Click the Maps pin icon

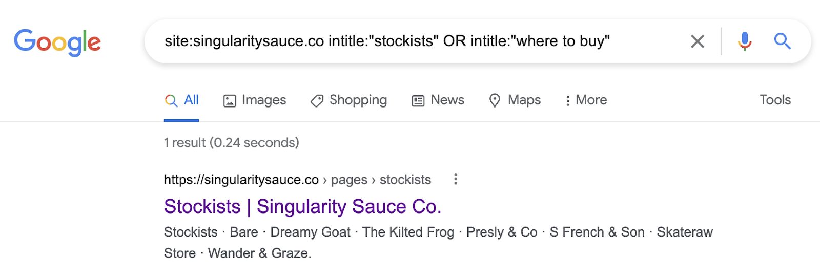point(495,100)
